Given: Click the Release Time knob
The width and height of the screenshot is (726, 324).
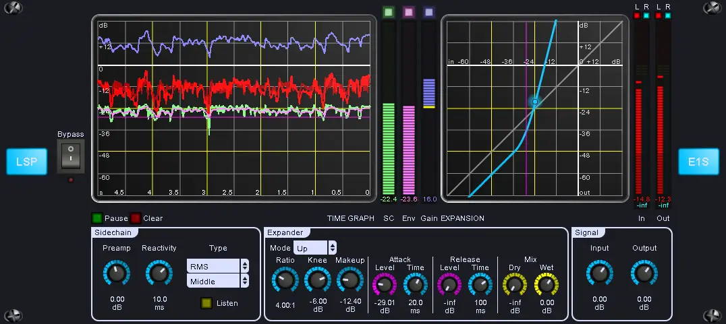Looking at the screenshot, I should (480, 284).
